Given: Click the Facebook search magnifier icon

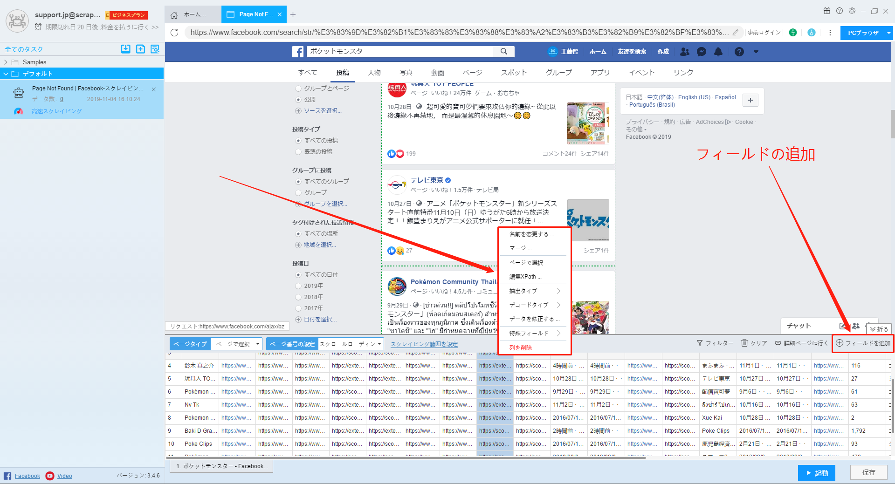Looking at the screenshot, I should click(x=504, y=51).
